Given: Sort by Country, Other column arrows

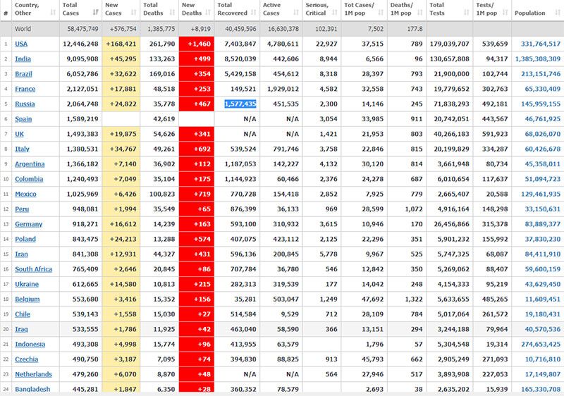Looking at the screenshot, I should [x=54, y=13].
